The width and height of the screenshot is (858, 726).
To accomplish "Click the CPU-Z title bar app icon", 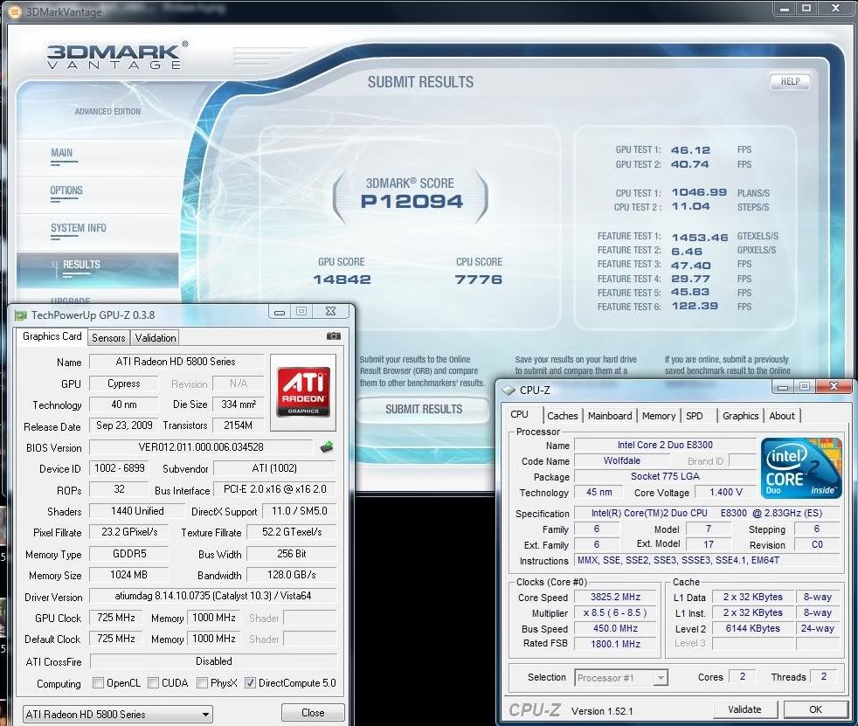I will click(x=509, y=390).
